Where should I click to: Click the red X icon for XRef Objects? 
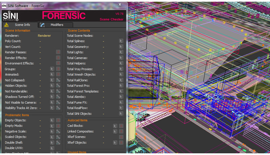pos(121,143)
